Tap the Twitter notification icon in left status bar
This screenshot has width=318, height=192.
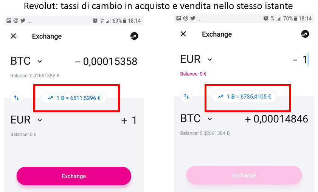23,20
